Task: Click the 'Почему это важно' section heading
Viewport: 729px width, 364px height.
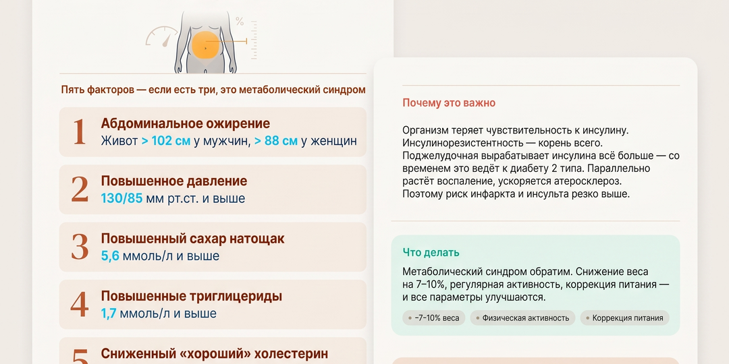Action: (449, 103)
